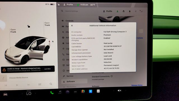The width and height of the screenshot is (179, 101).
Task: Tap the media search magnifier icon
Action: click(x=51, y=84)
